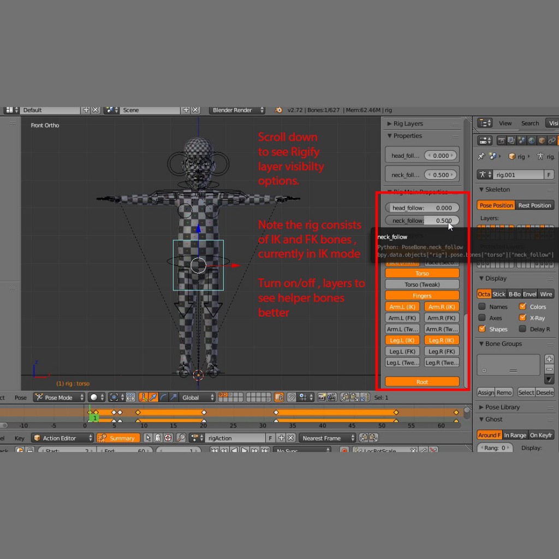Screen dimensions: 559x559
Task: Toggle the Summary button in Action Editor
Action: [x=117, y=438]
